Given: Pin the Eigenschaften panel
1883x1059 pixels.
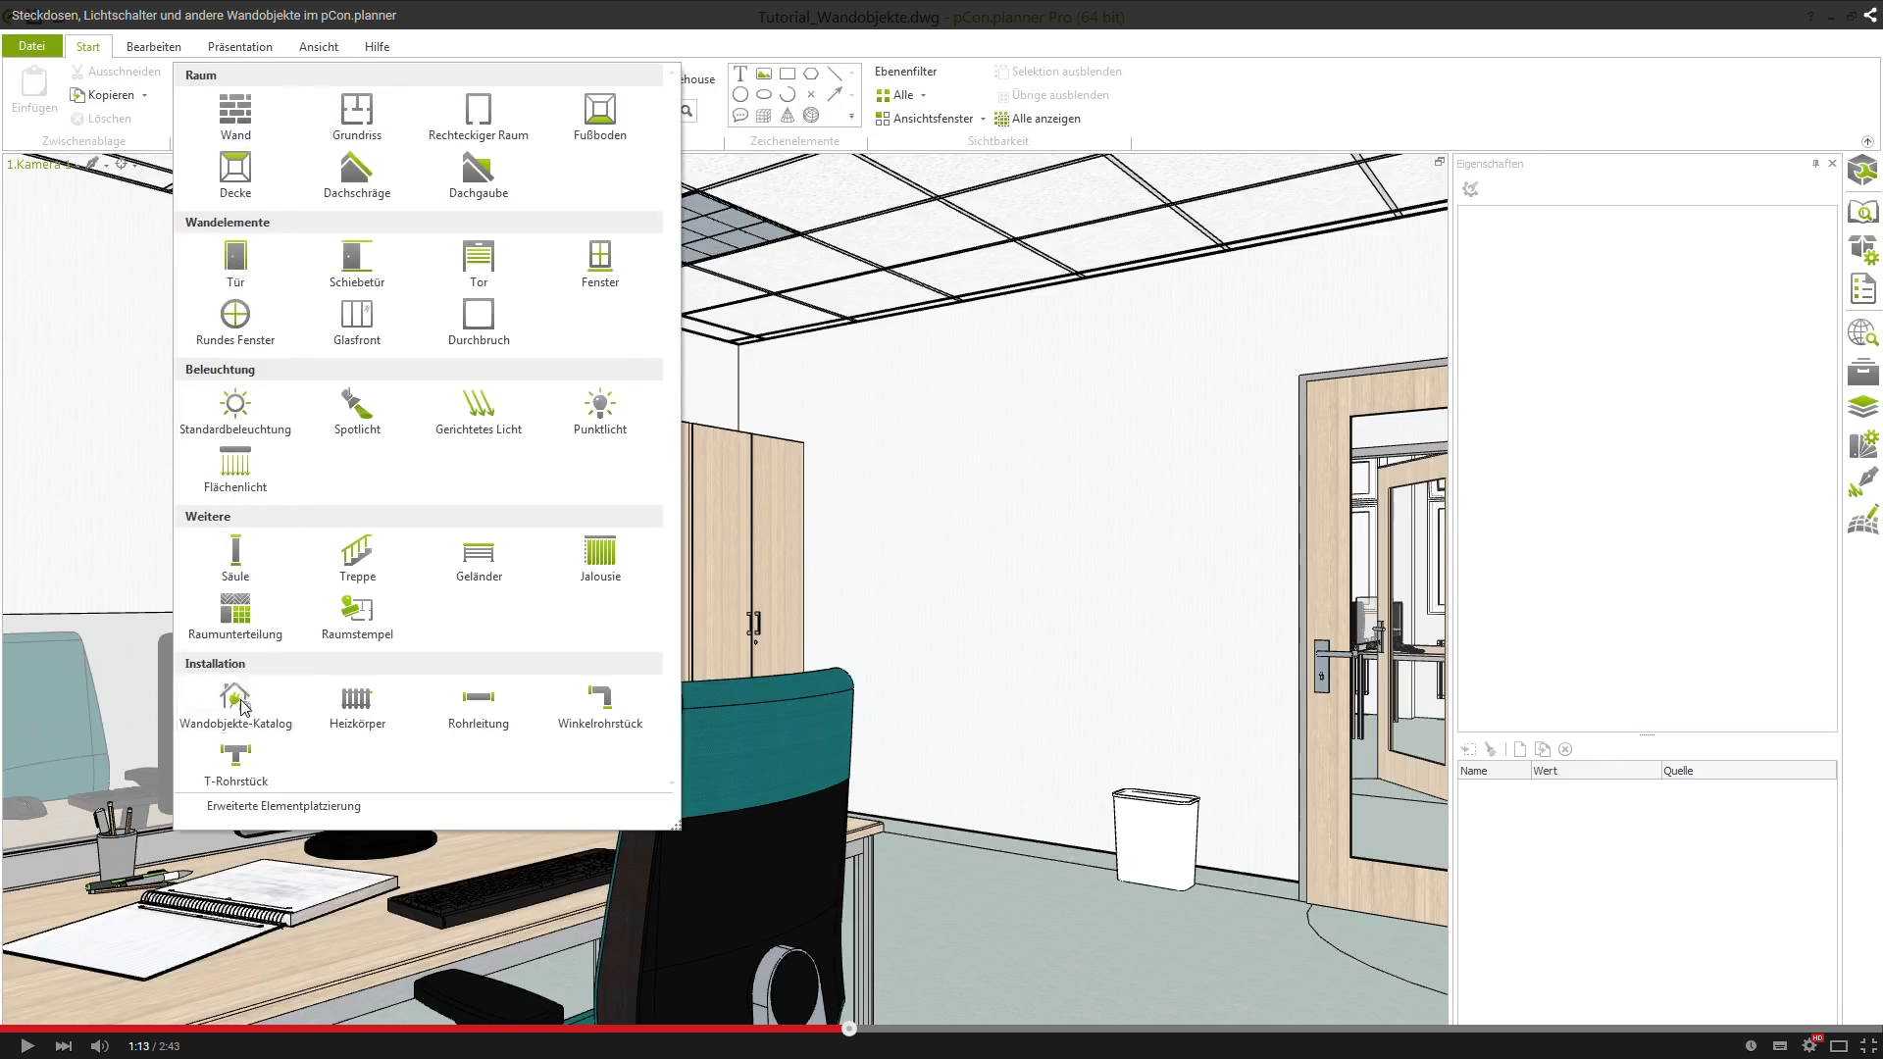Looking at the screenshot, I should point(1815,164).
